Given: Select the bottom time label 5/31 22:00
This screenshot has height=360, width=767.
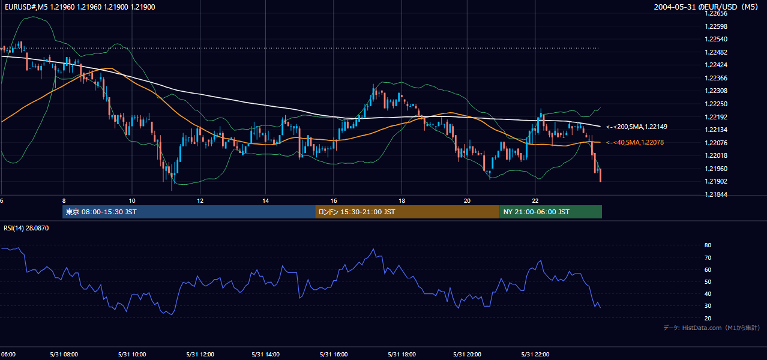Looking at the screenshot, I should [535, 355].
